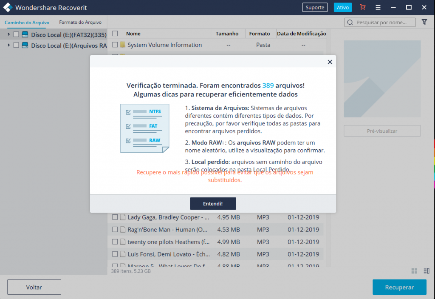
Task: Click the 4.95 MB size cell
Action: 228,217
